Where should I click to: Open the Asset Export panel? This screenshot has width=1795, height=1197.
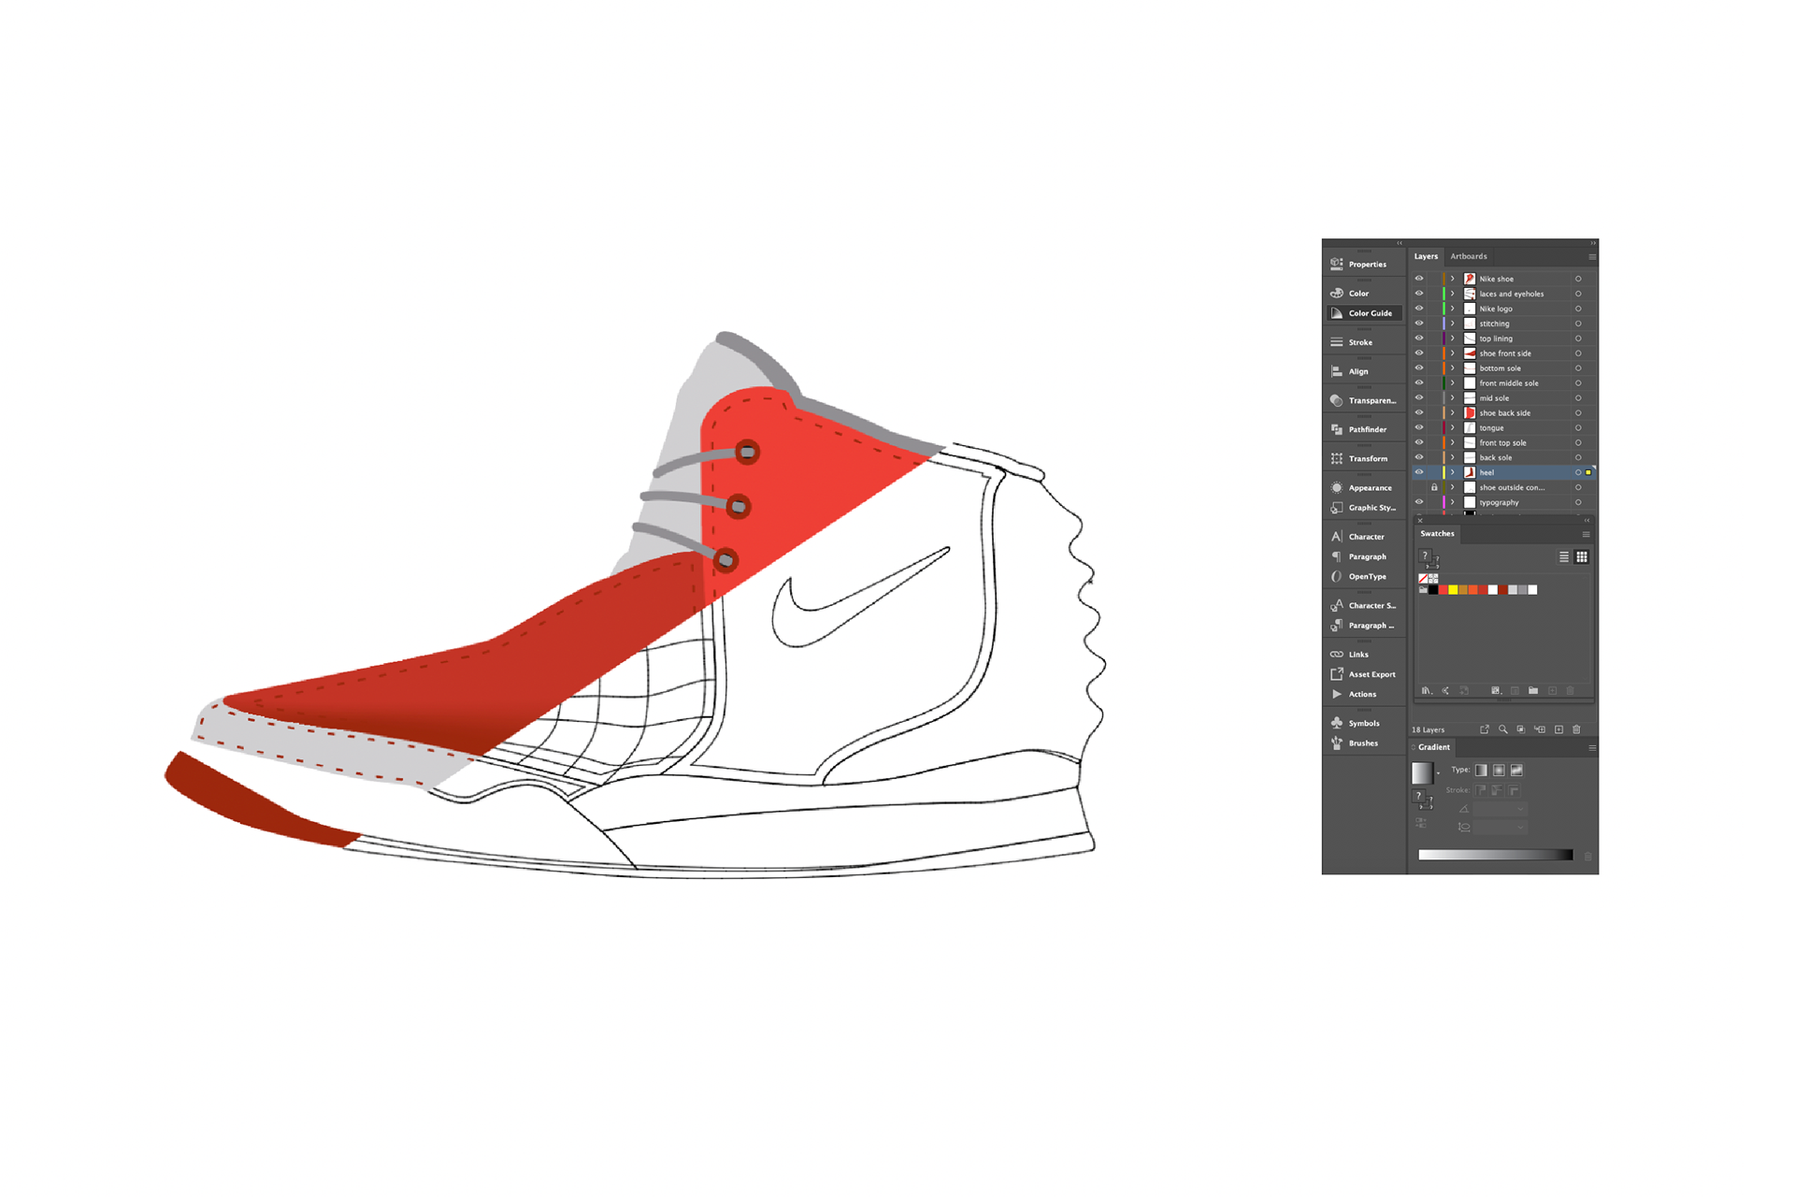pyautogui.click(x=1371, y=674)
